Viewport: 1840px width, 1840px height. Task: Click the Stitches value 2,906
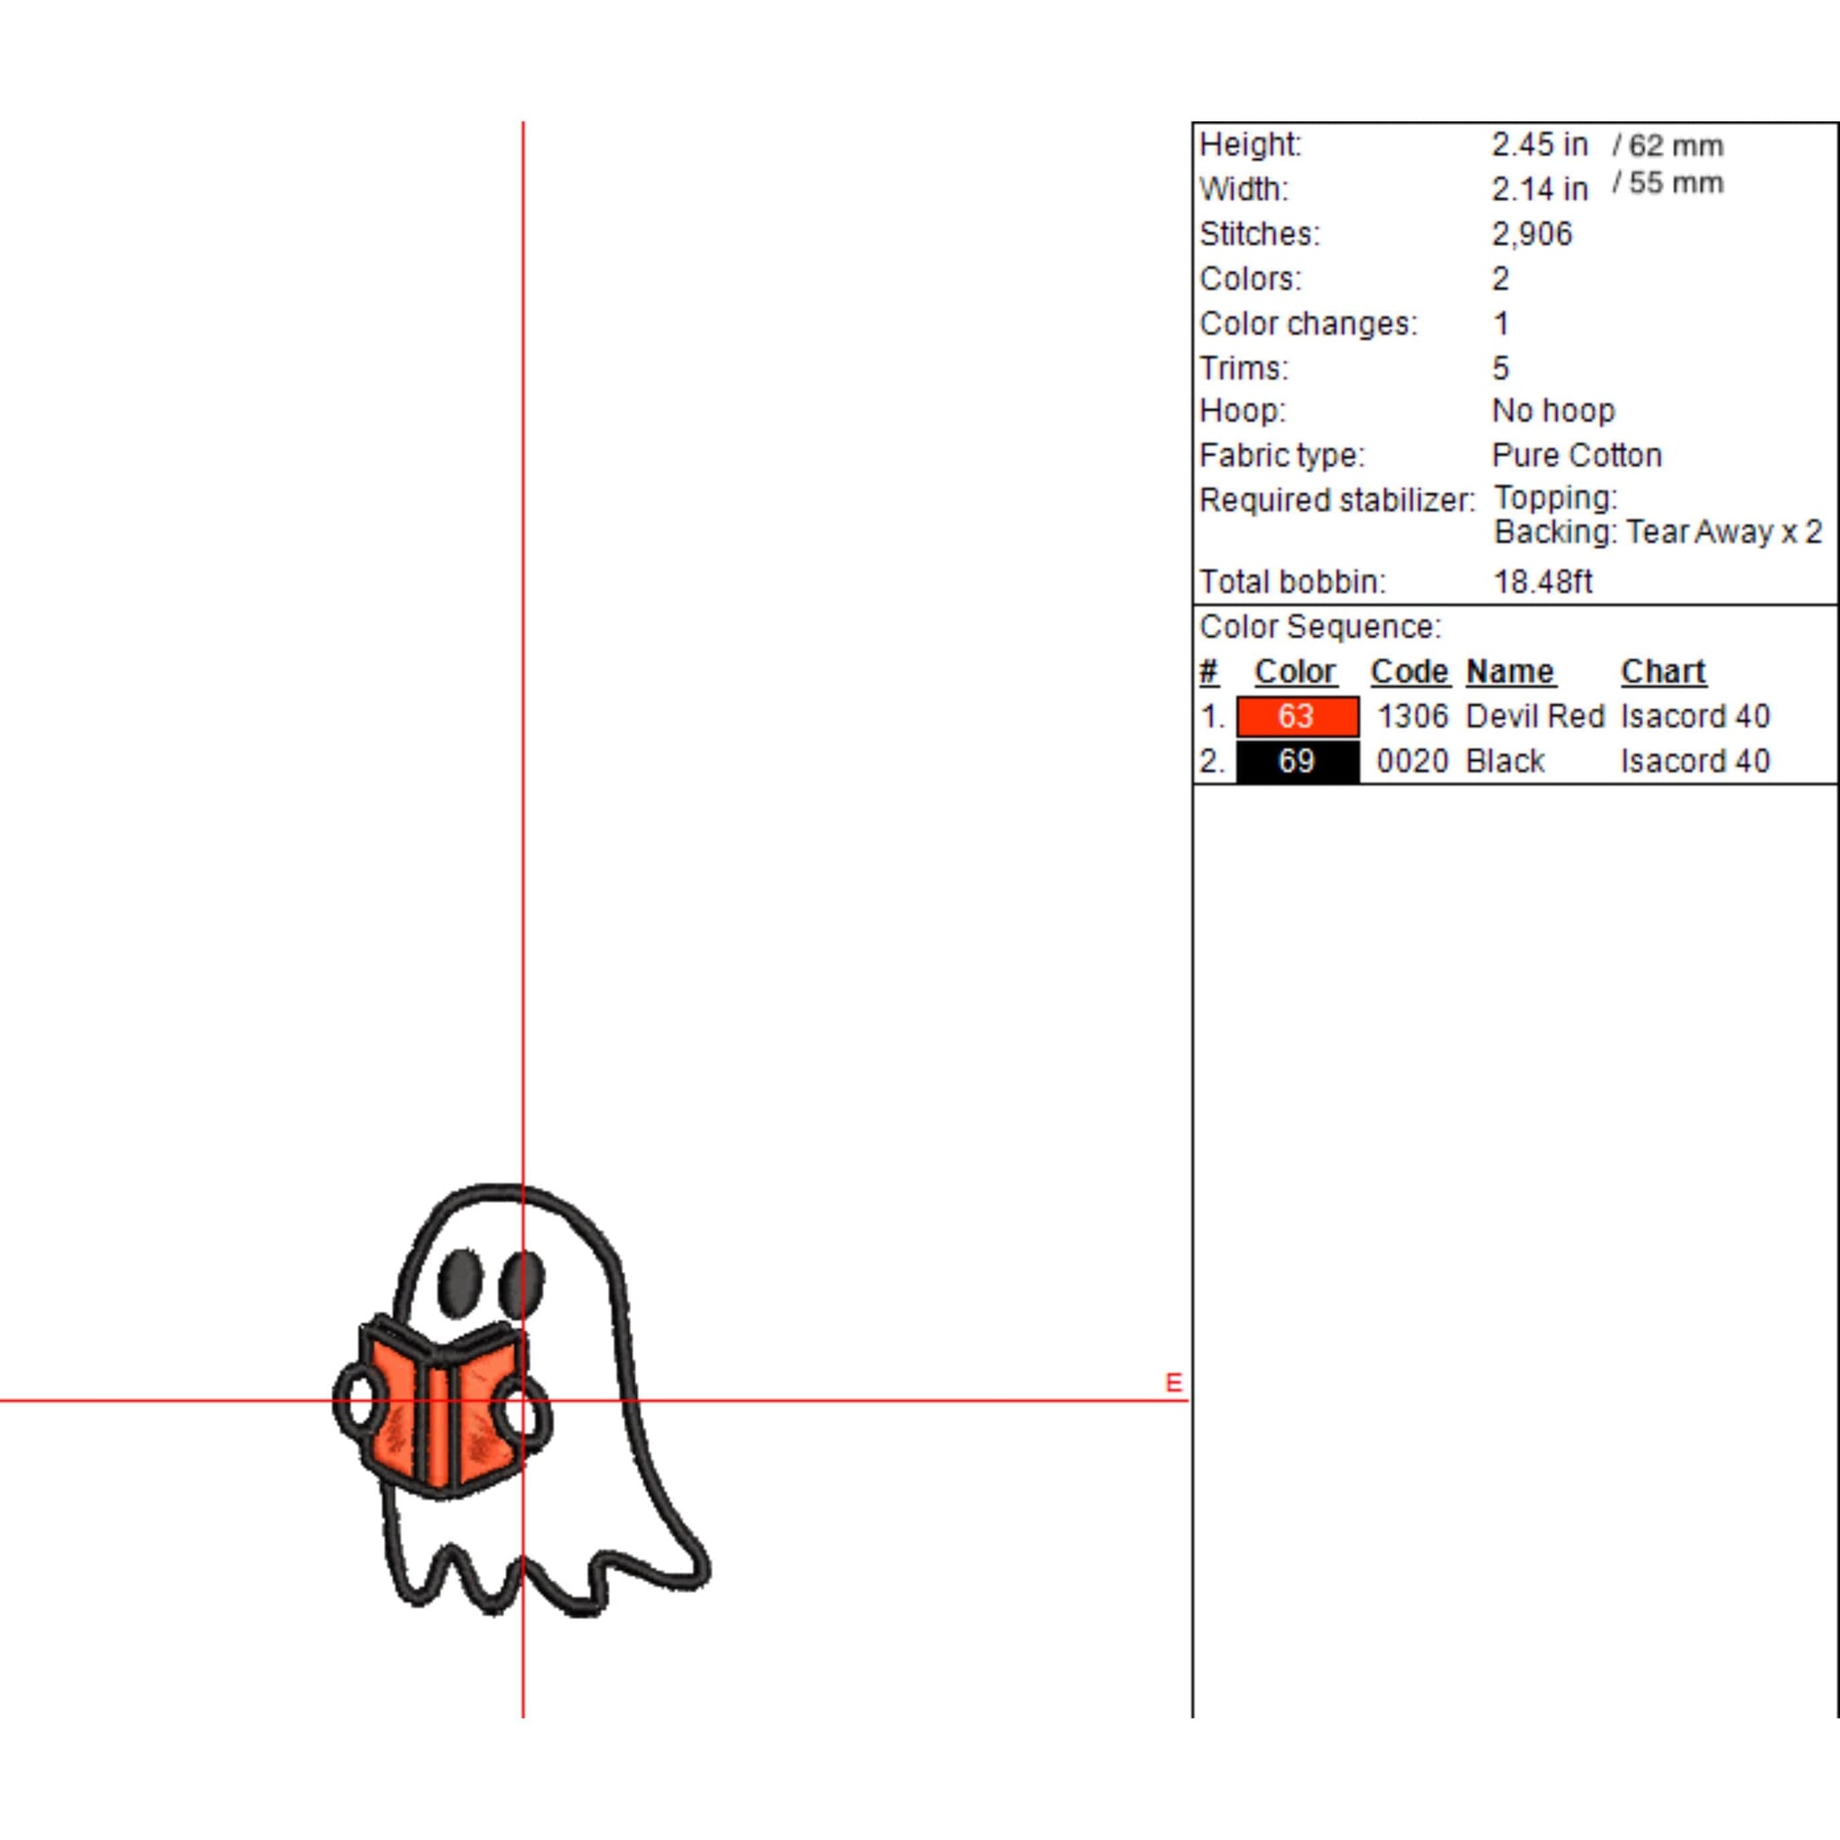click(x=1532, y=234)
